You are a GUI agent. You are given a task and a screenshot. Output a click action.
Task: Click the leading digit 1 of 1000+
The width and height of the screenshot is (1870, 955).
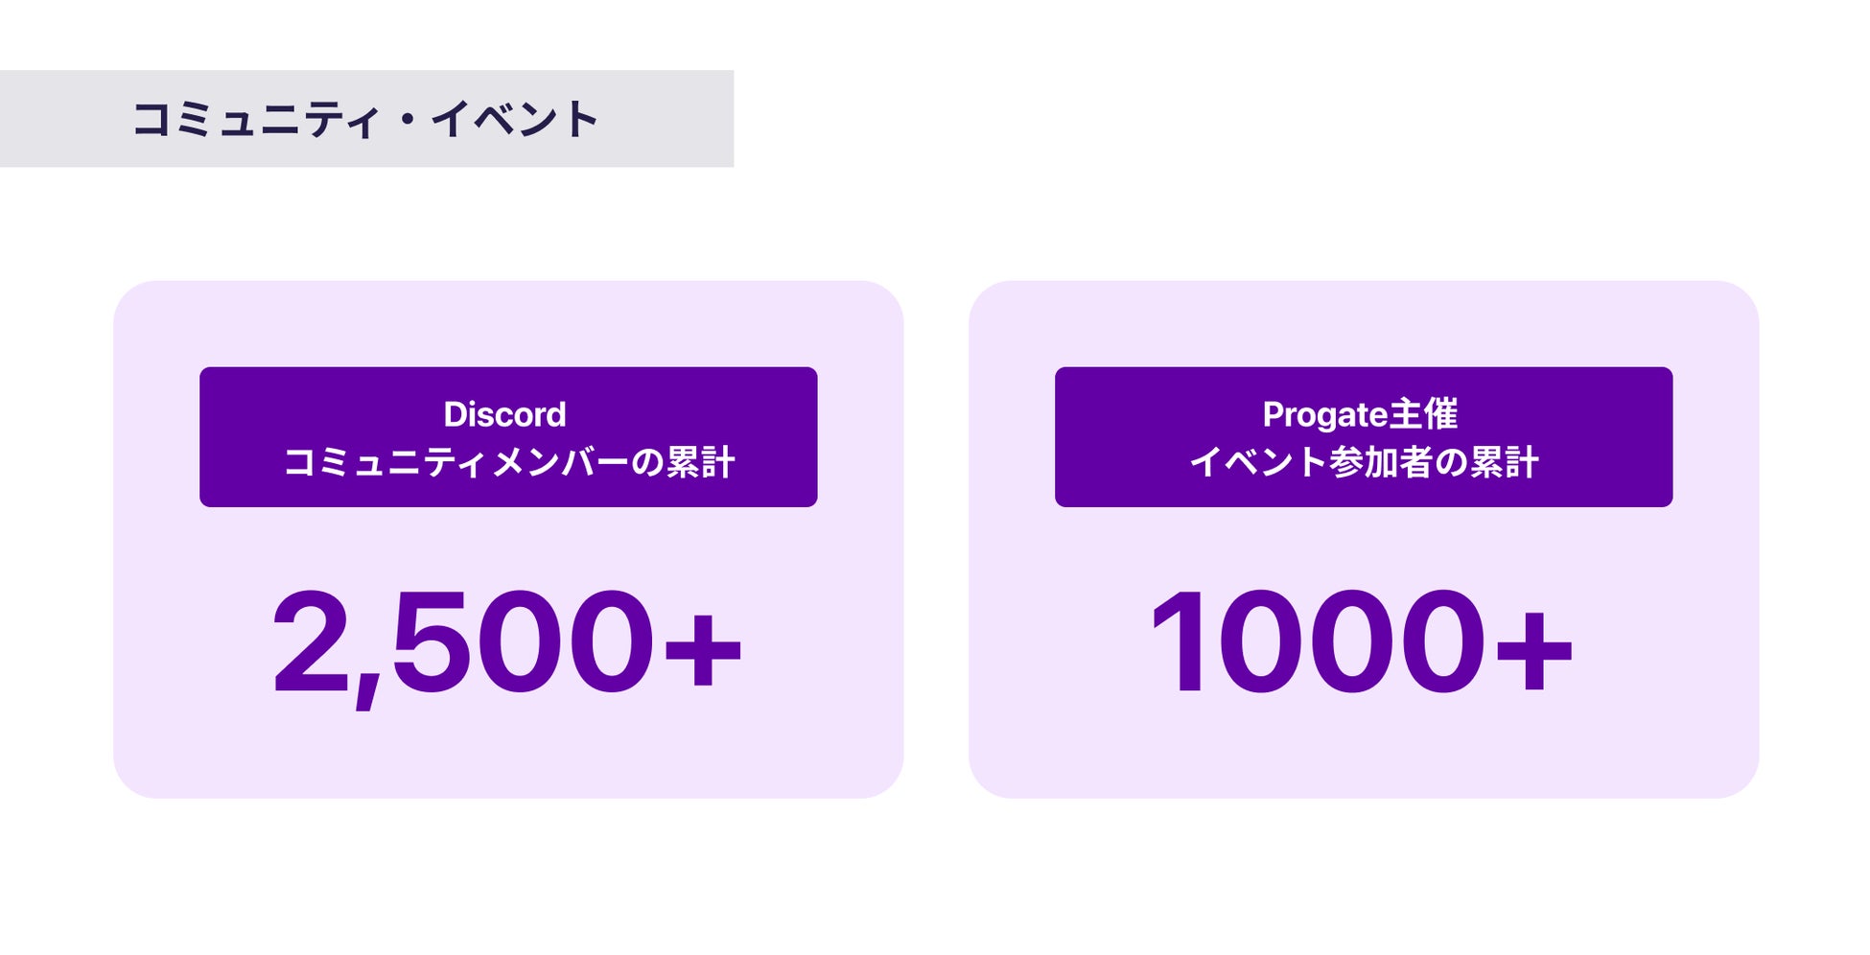[1177, 641]
